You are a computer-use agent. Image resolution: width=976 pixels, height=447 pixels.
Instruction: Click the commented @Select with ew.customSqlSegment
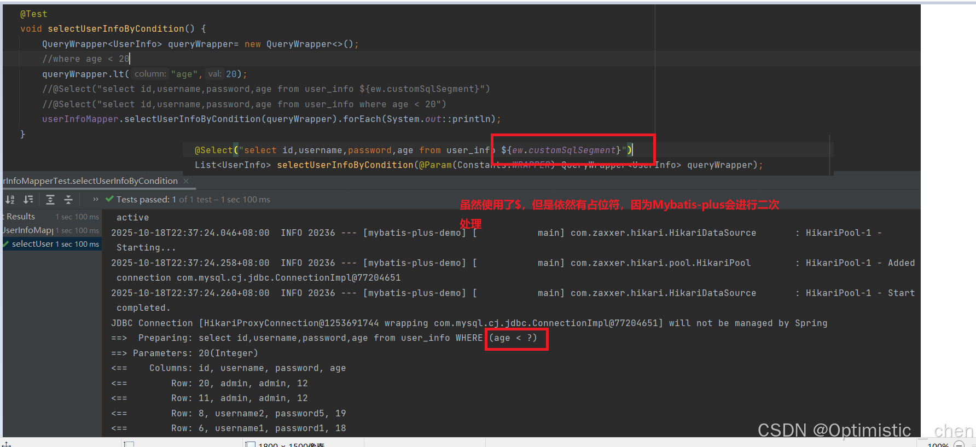tap(266, 89)
